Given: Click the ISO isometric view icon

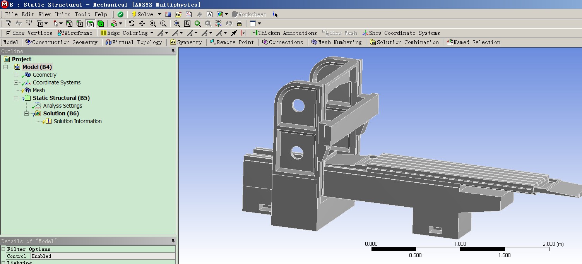Looking at the screenshot, I should tap(219, 24).
